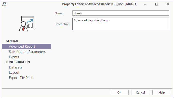Select Advanced Report in the sidebar
174x98 pixels.
pyautogui.click(x=26, y=46)
